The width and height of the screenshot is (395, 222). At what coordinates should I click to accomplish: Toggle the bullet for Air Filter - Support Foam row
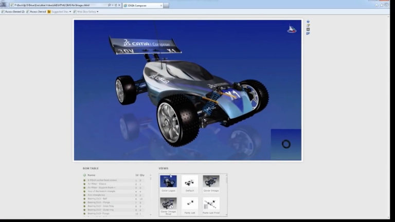coord(84,188)
